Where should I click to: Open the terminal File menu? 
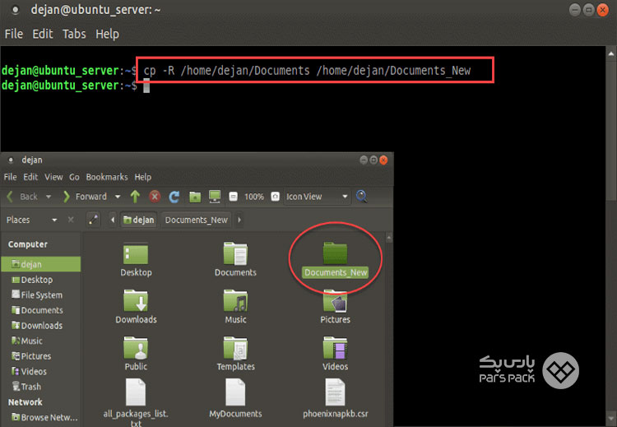[14, 34]
